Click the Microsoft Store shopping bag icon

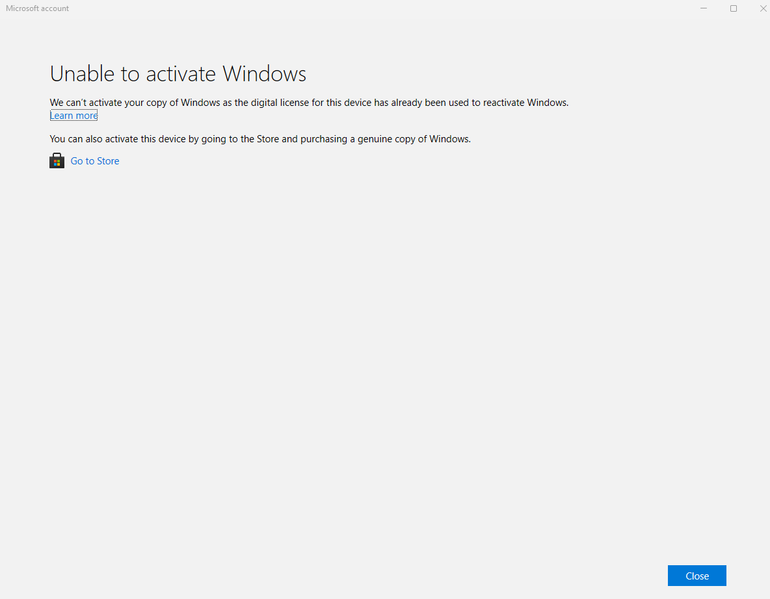[57, 160]
